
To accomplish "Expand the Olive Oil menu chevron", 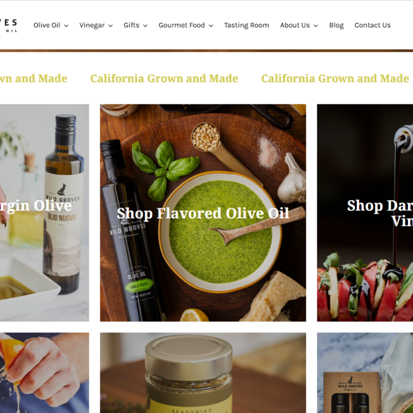I will tap(67, 26).
